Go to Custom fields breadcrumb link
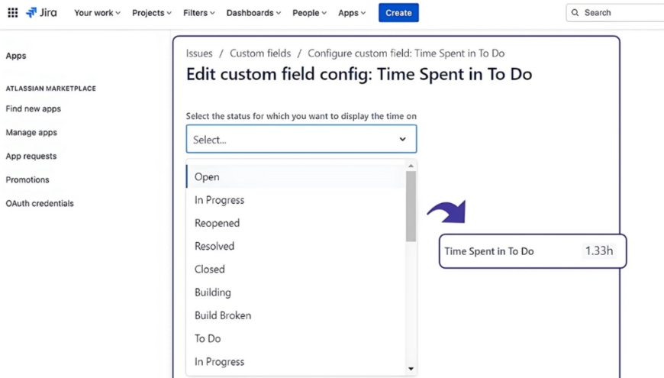Viewport: 664px width, 378px height. coord(260,53)
